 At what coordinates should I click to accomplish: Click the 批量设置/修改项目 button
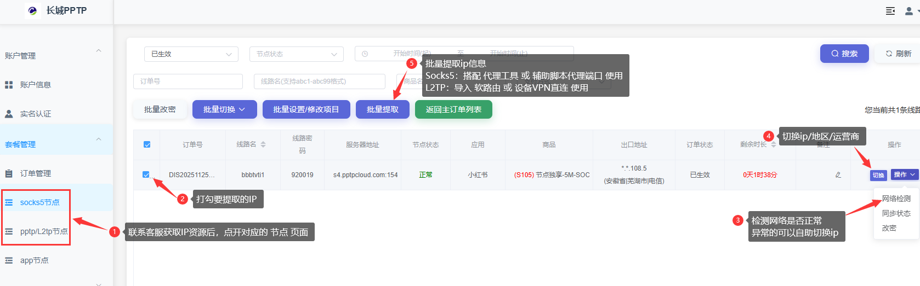pos(306,109)
